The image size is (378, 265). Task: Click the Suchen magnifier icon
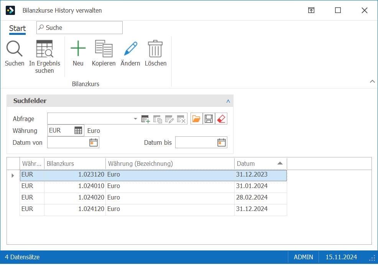point(15,49)
